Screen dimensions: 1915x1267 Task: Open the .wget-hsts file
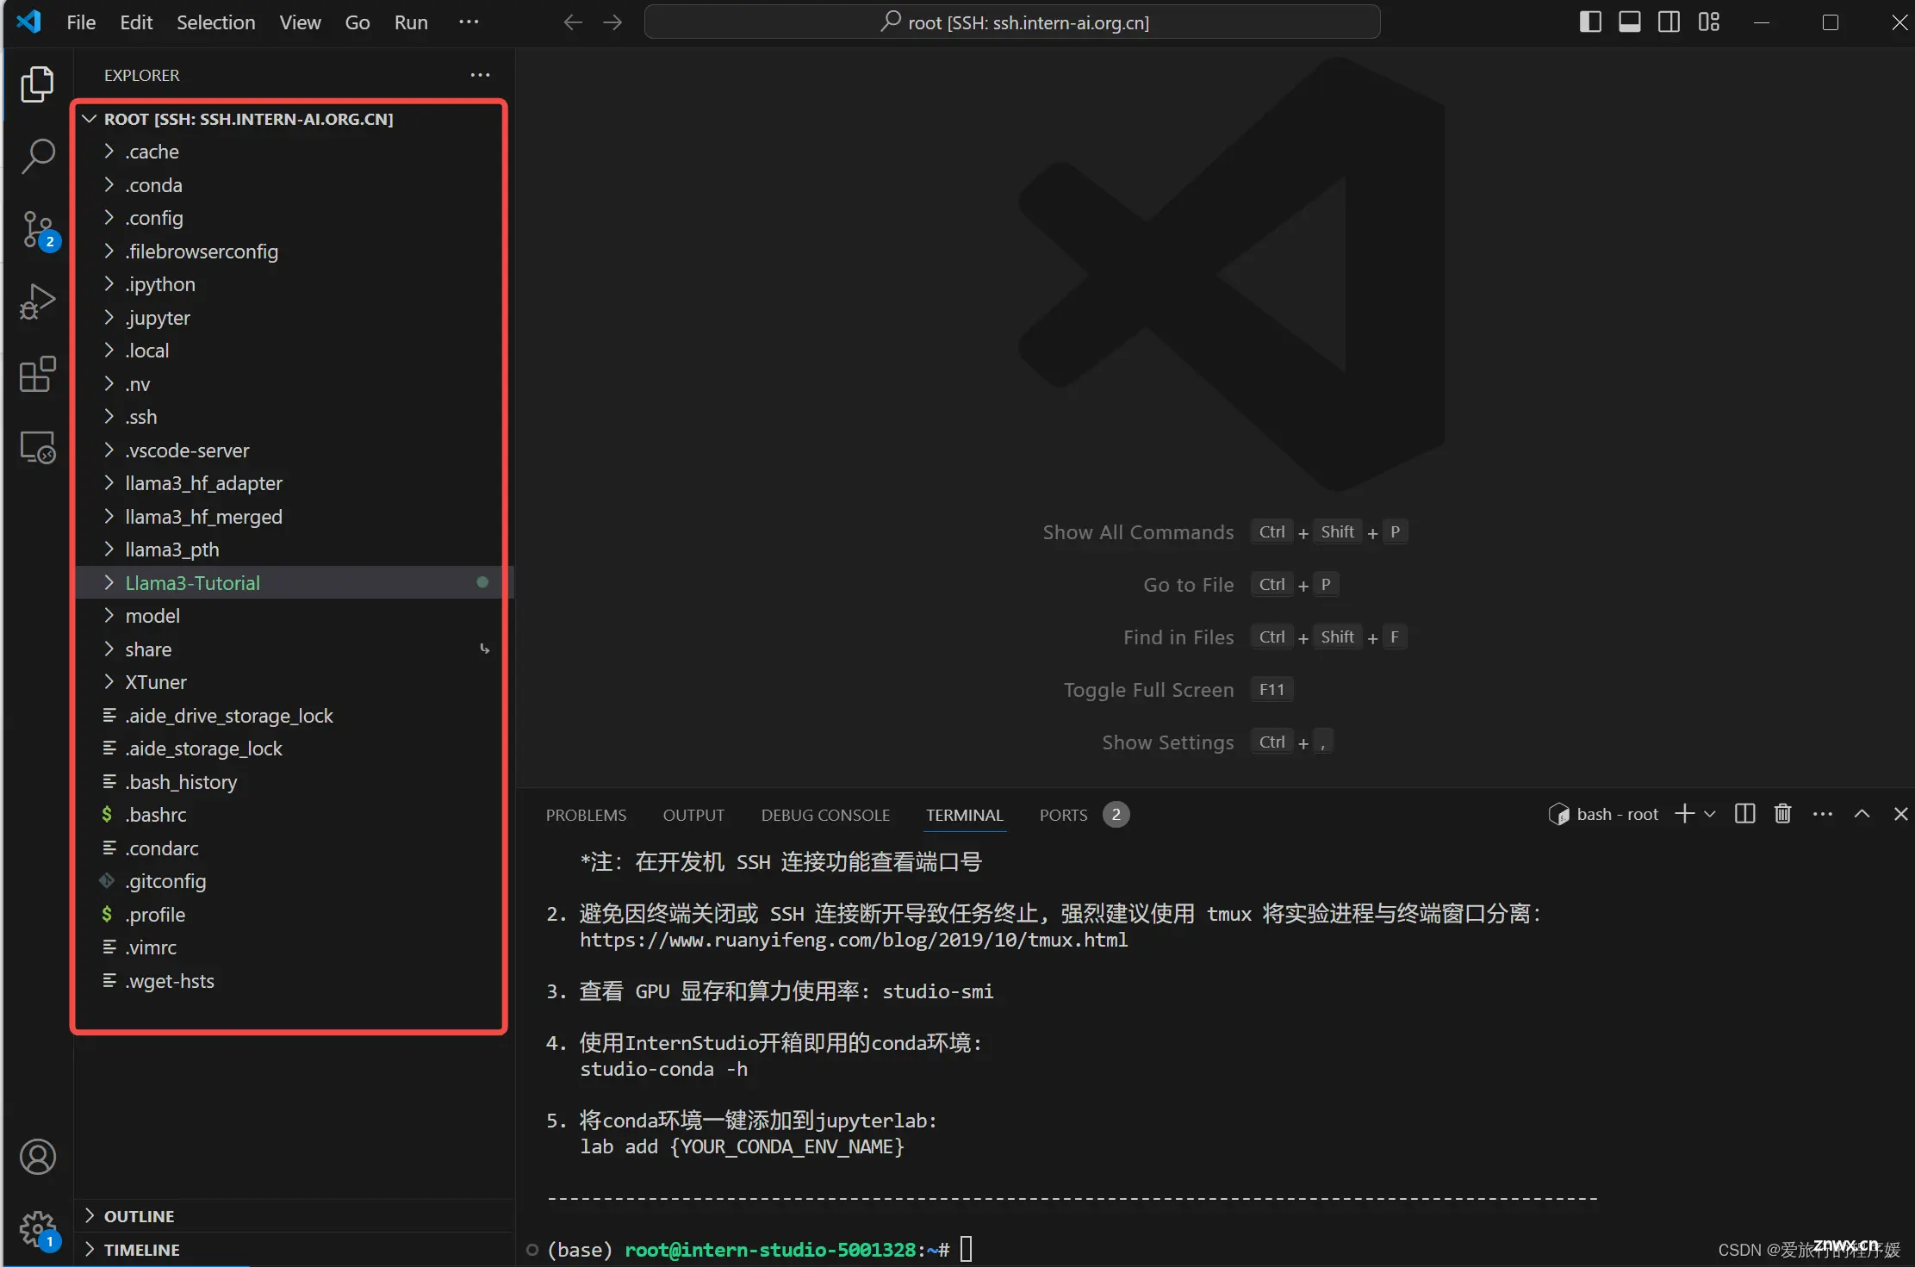point(293,981)
